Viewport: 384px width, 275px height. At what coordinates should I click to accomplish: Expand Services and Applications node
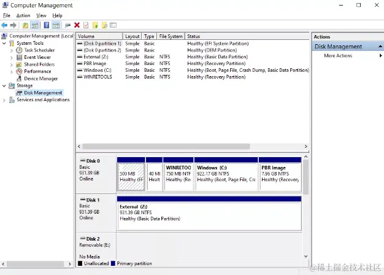click(4, 100)
